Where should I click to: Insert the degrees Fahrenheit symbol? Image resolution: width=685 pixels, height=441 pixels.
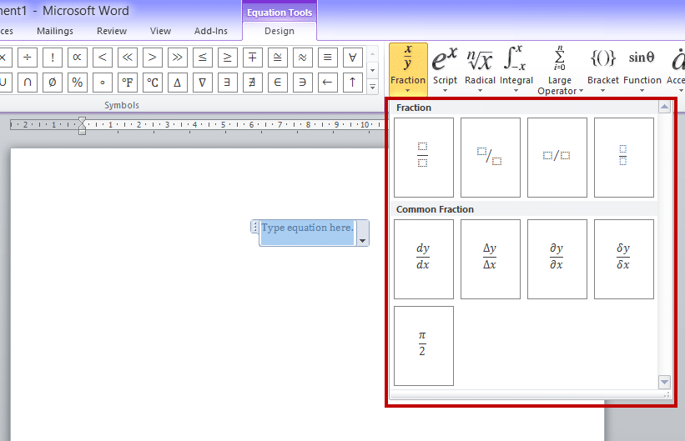point(127,83)
